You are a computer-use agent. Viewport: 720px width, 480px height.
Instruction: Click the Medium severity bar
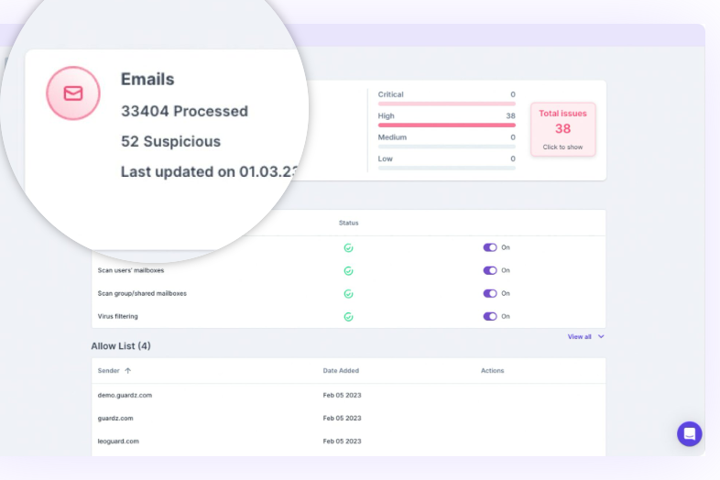446,147
